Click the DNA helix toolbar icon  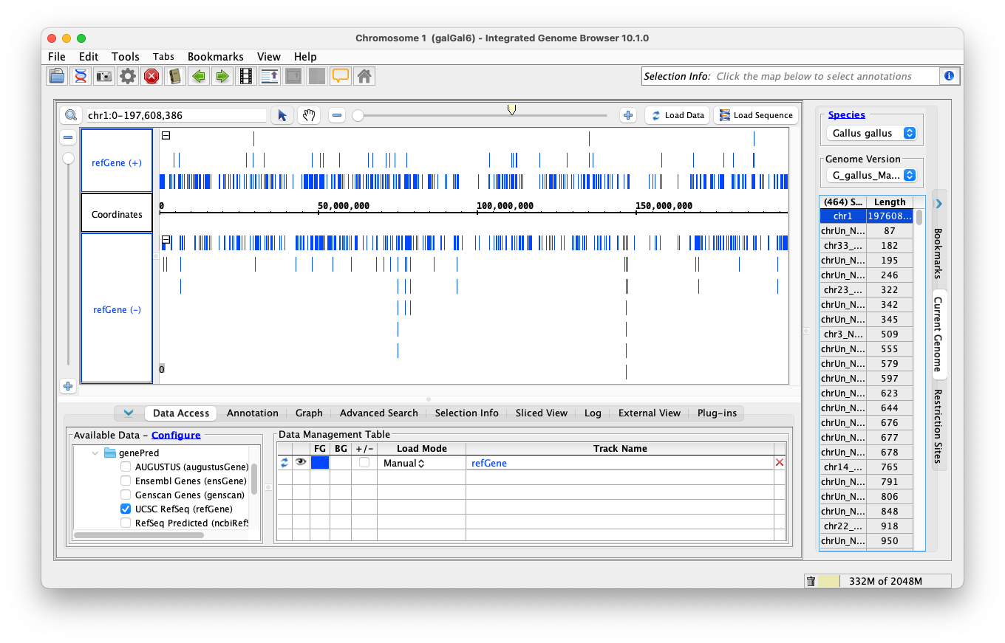[81, 76]
